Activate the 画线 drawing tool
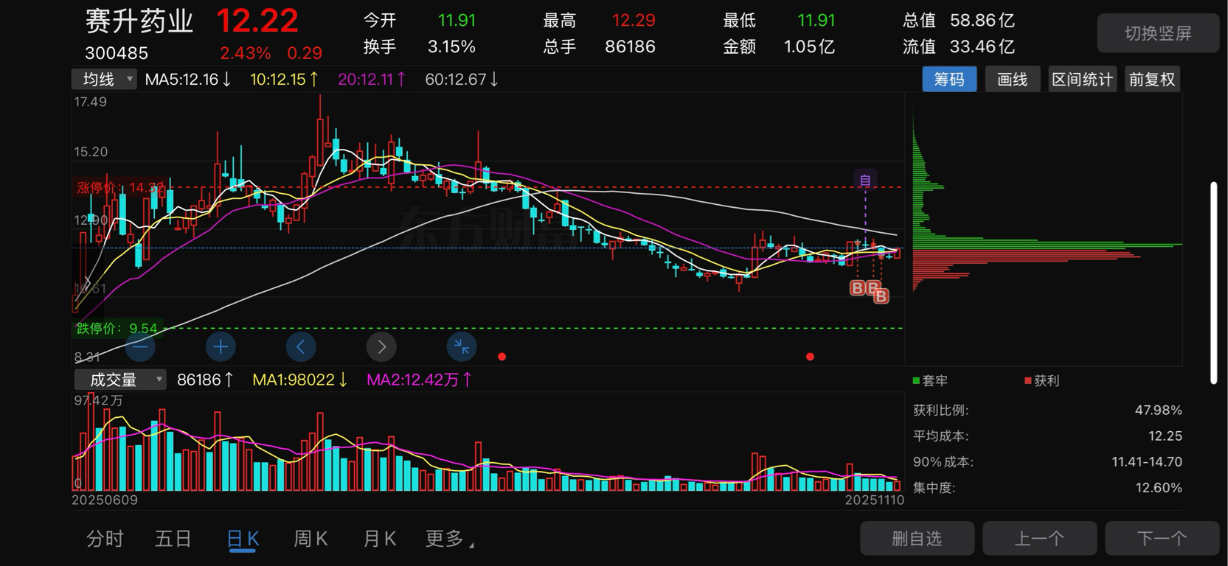This screenshot has height=566, width=1228. [1013, 79]
